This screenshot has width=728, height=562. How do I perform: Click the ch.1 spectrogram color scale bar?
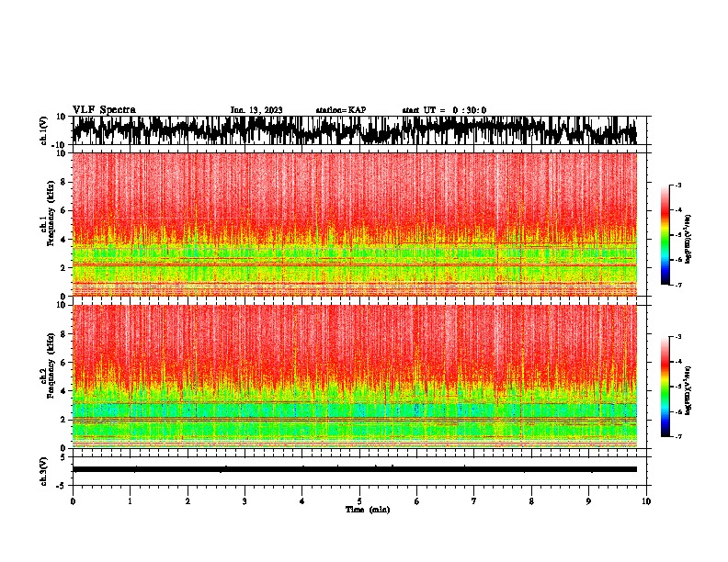(665, 235)
